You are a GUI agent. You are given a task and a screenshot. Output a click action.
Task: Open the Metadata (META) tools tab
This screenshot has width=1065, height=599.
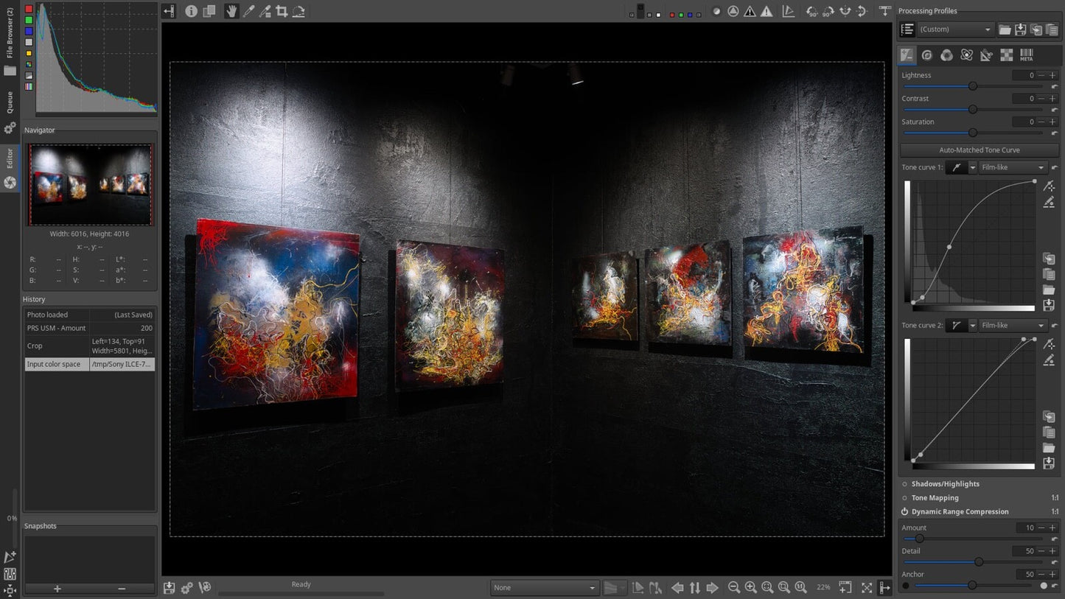[1026, 55]
